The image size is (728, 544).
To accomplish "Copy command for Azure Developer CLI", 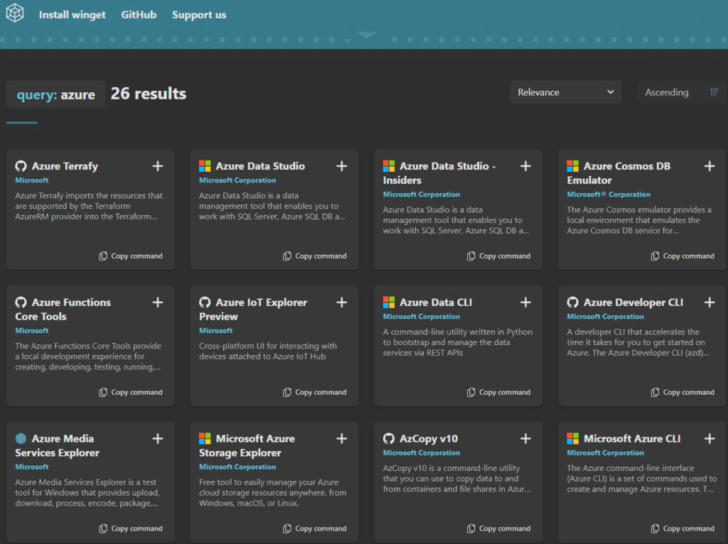I will (682, 392).
